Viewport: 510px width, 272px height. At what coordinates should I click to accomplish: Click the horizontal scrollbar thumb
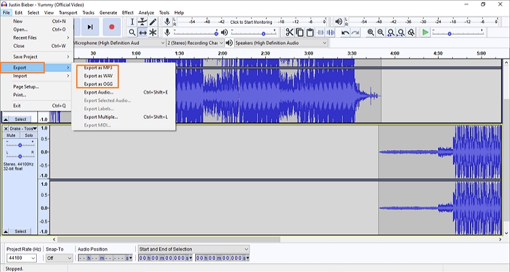click(x=169, y=239)
